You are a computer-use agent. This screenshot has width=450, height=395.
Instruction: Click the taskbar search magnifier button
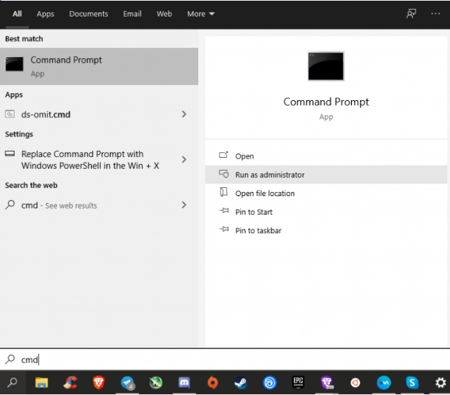tap(13, 382)
